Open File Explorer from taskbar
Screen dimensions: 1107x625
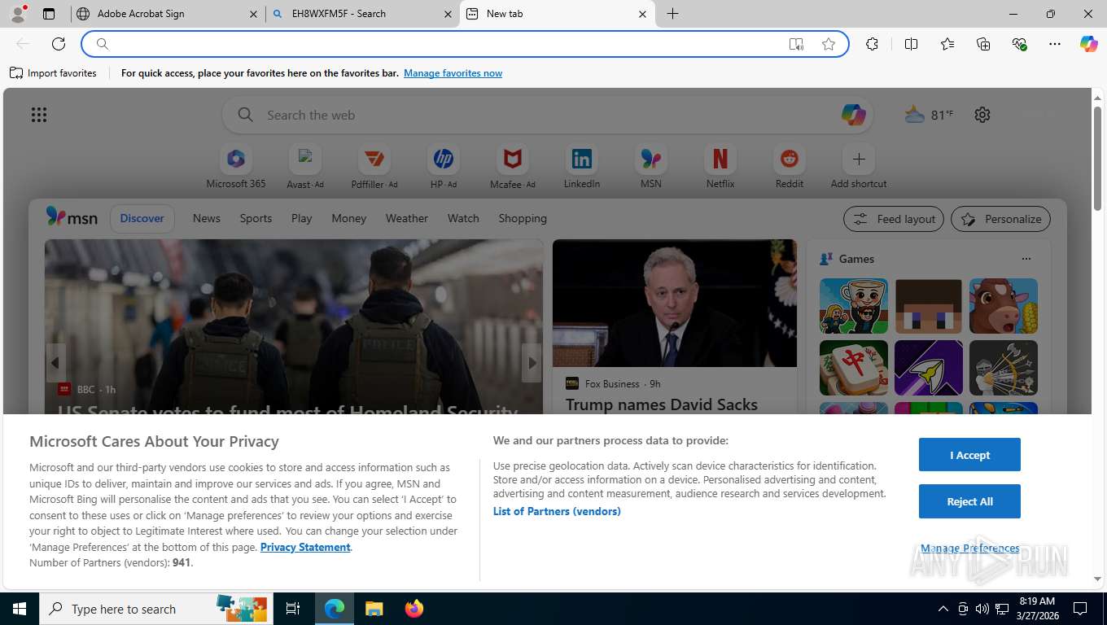pos(374,609)
